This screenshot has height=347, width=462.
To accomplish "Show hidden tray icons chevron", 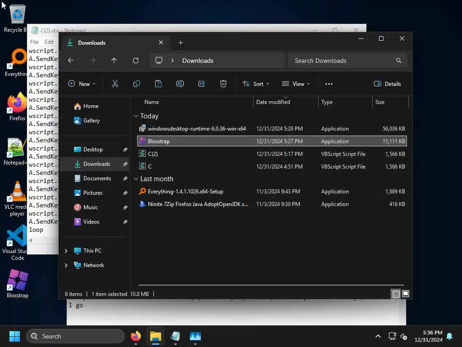I will point(378,336).
